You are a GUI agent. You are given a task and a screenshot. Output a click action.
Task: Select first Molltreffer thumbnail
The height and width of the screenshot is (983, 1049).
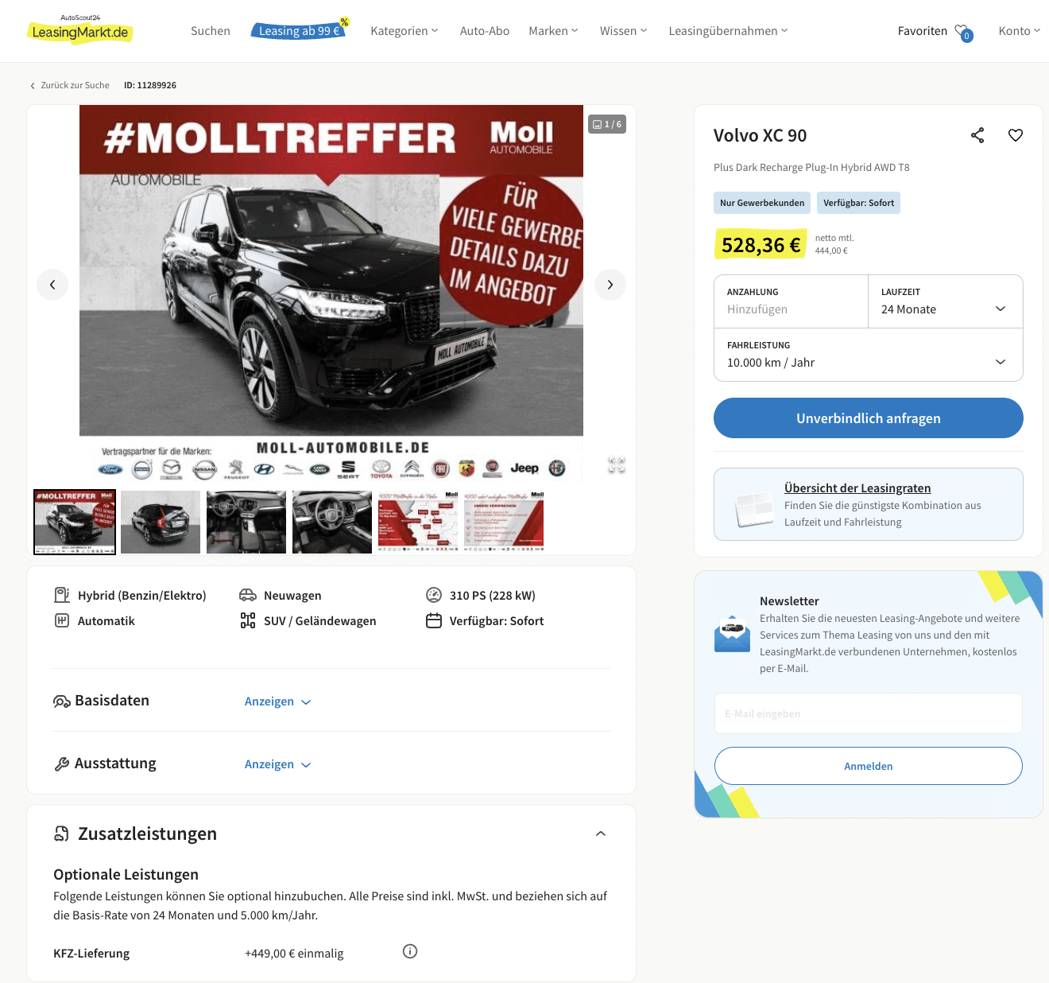[x=75, y=522]
